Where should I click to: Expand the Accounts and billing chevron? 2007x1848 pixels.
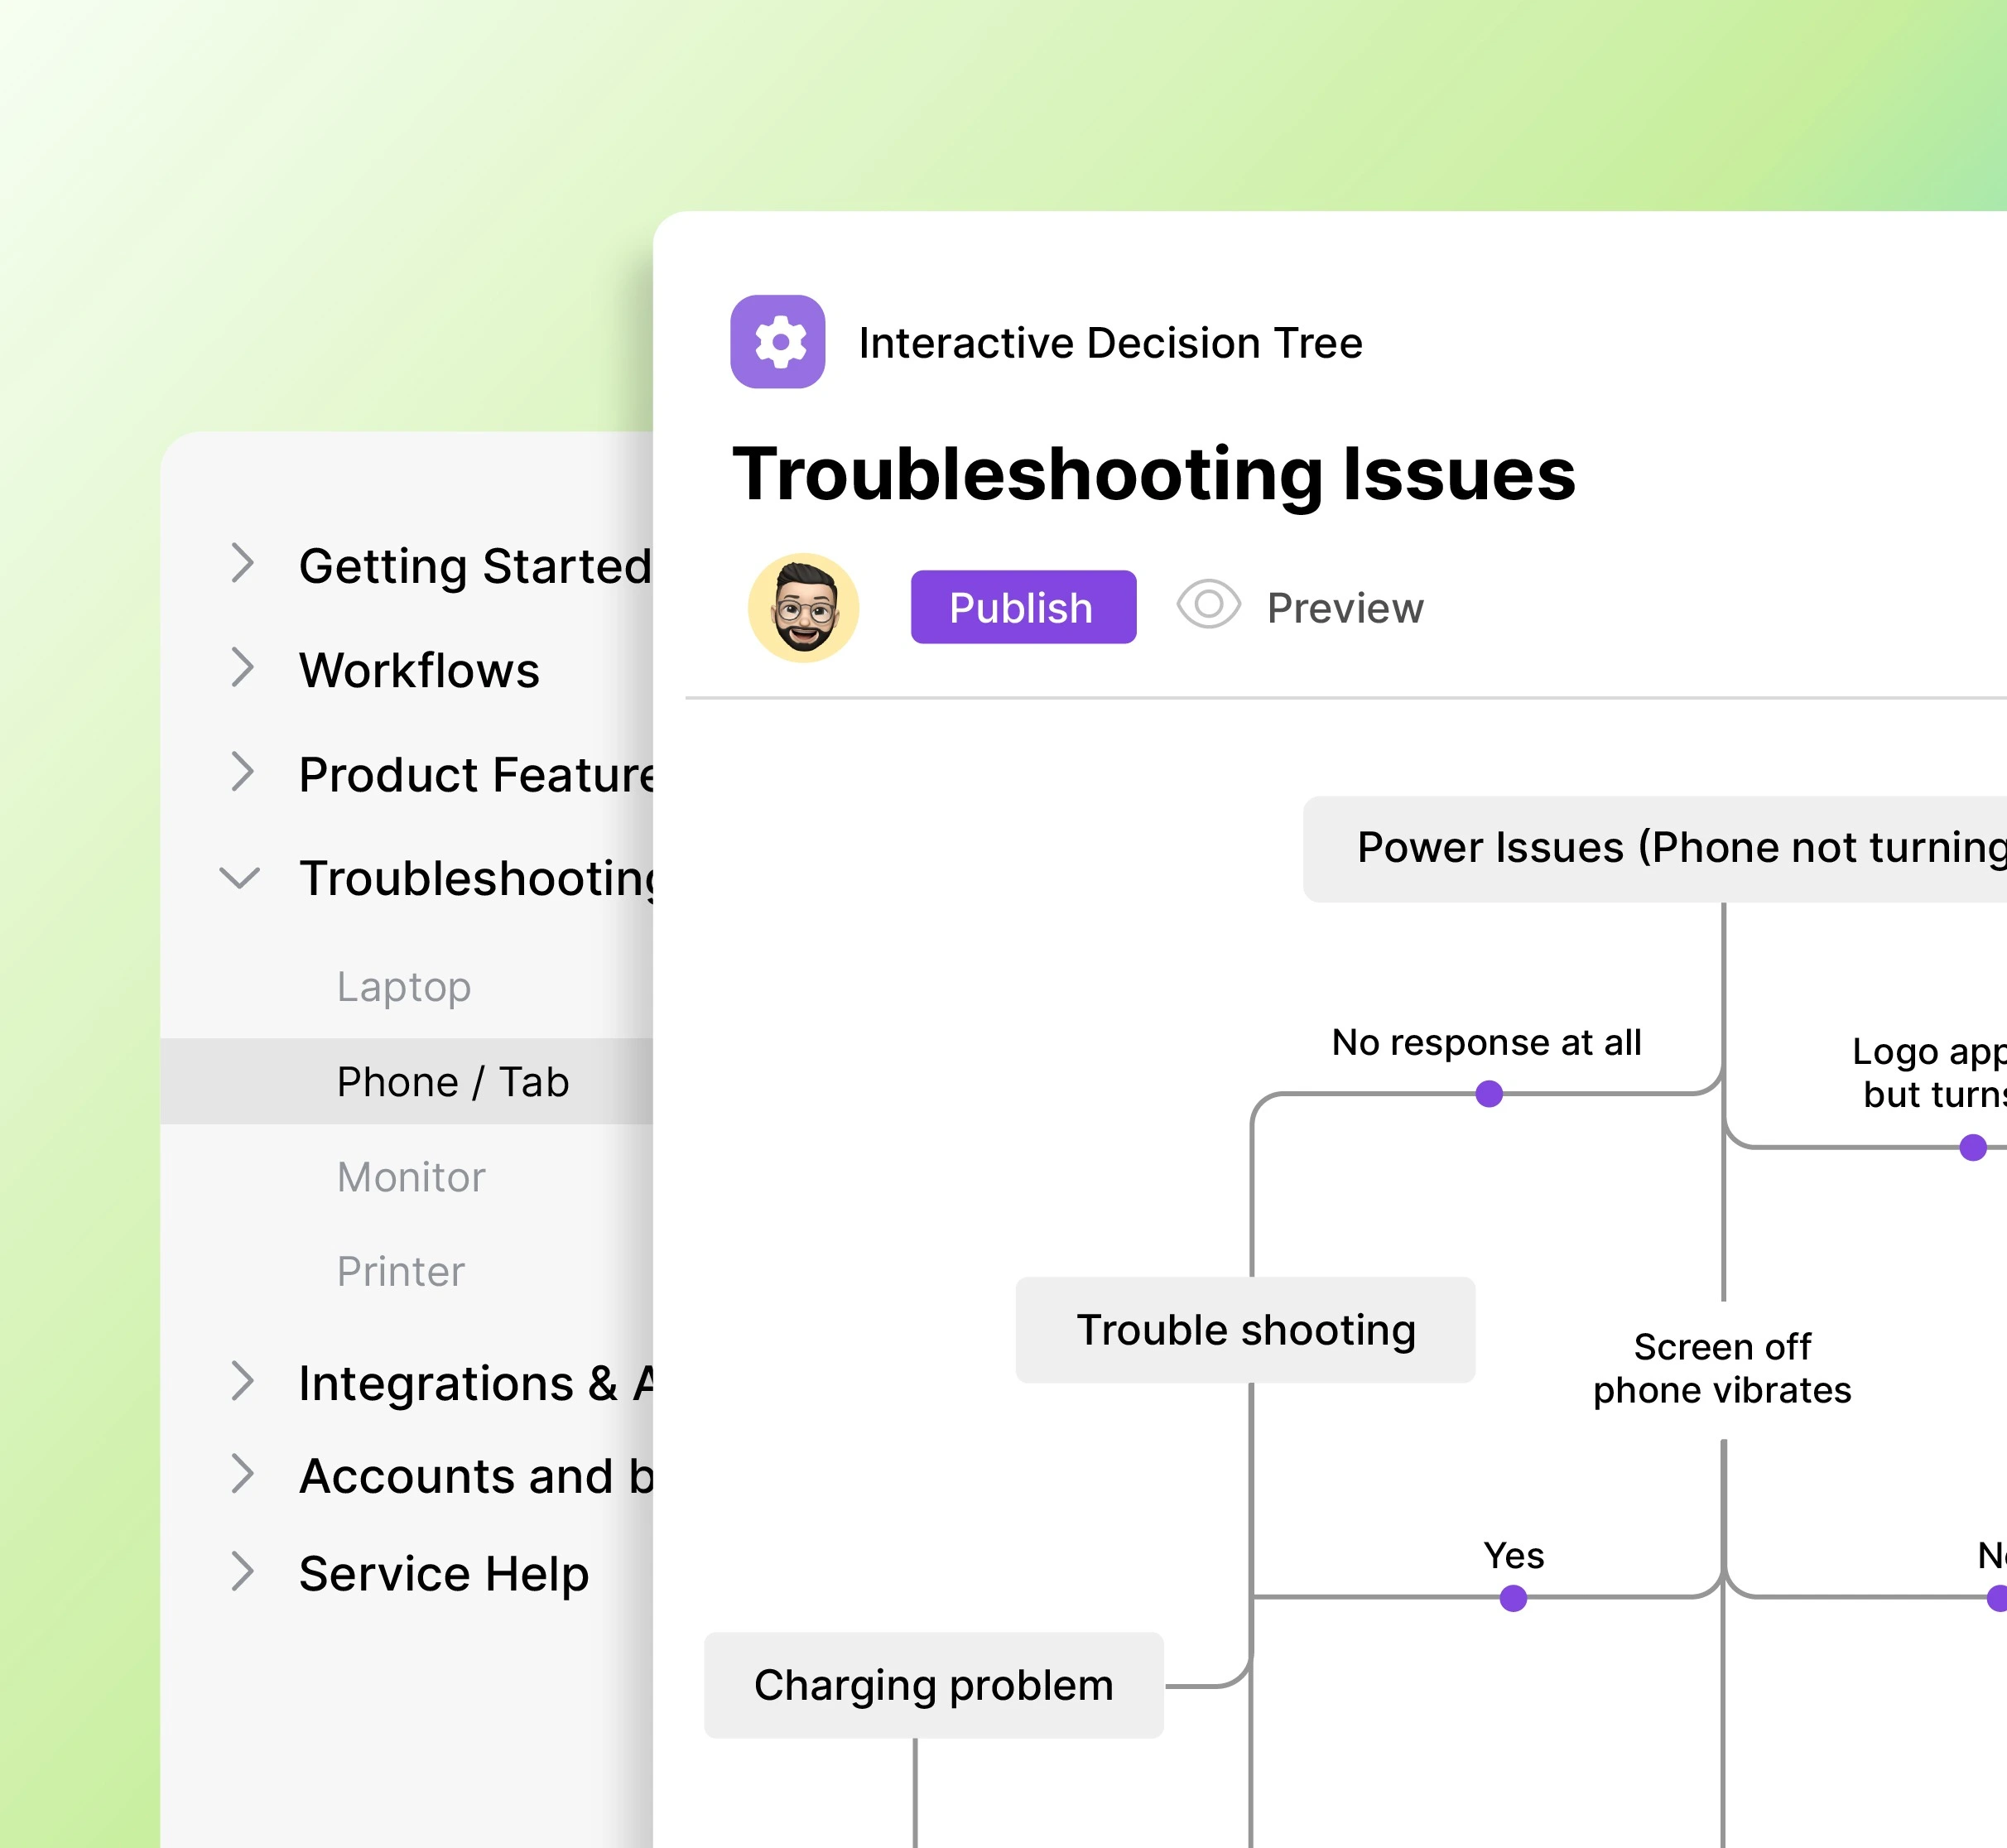241,1473
